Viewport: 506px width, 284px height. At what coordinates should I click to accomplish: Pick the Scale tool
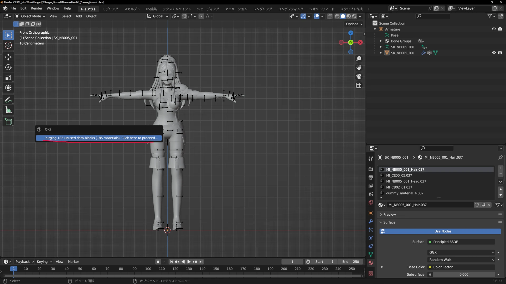(x=8, y=77)
